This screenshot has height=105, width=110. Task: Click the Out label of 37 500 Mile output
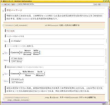6,60
